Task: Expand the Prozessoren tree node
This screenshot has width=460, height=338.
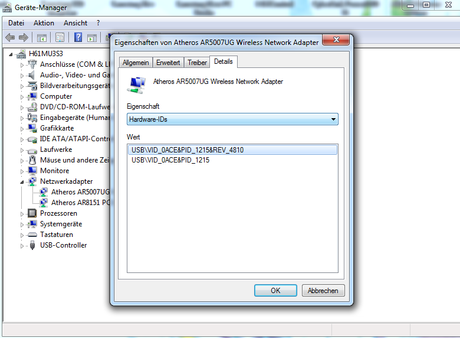Action: coord(22,214)
